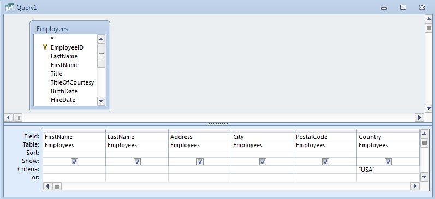This screenshot has height=199, width=435.
Task: Open the Sort cell for LastName
Action: point(137,153)
